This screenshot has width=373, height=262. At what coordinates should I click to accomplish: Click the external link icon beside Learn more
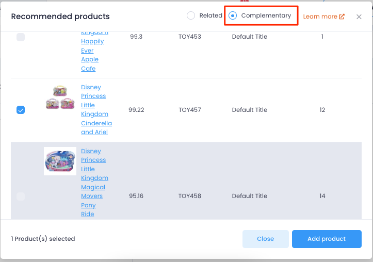[342, 17]
